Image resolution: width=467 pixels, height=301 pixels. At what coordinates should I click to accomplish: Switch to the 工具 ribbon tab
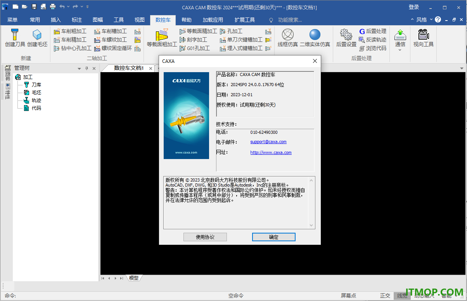click(x=119, y=20)
